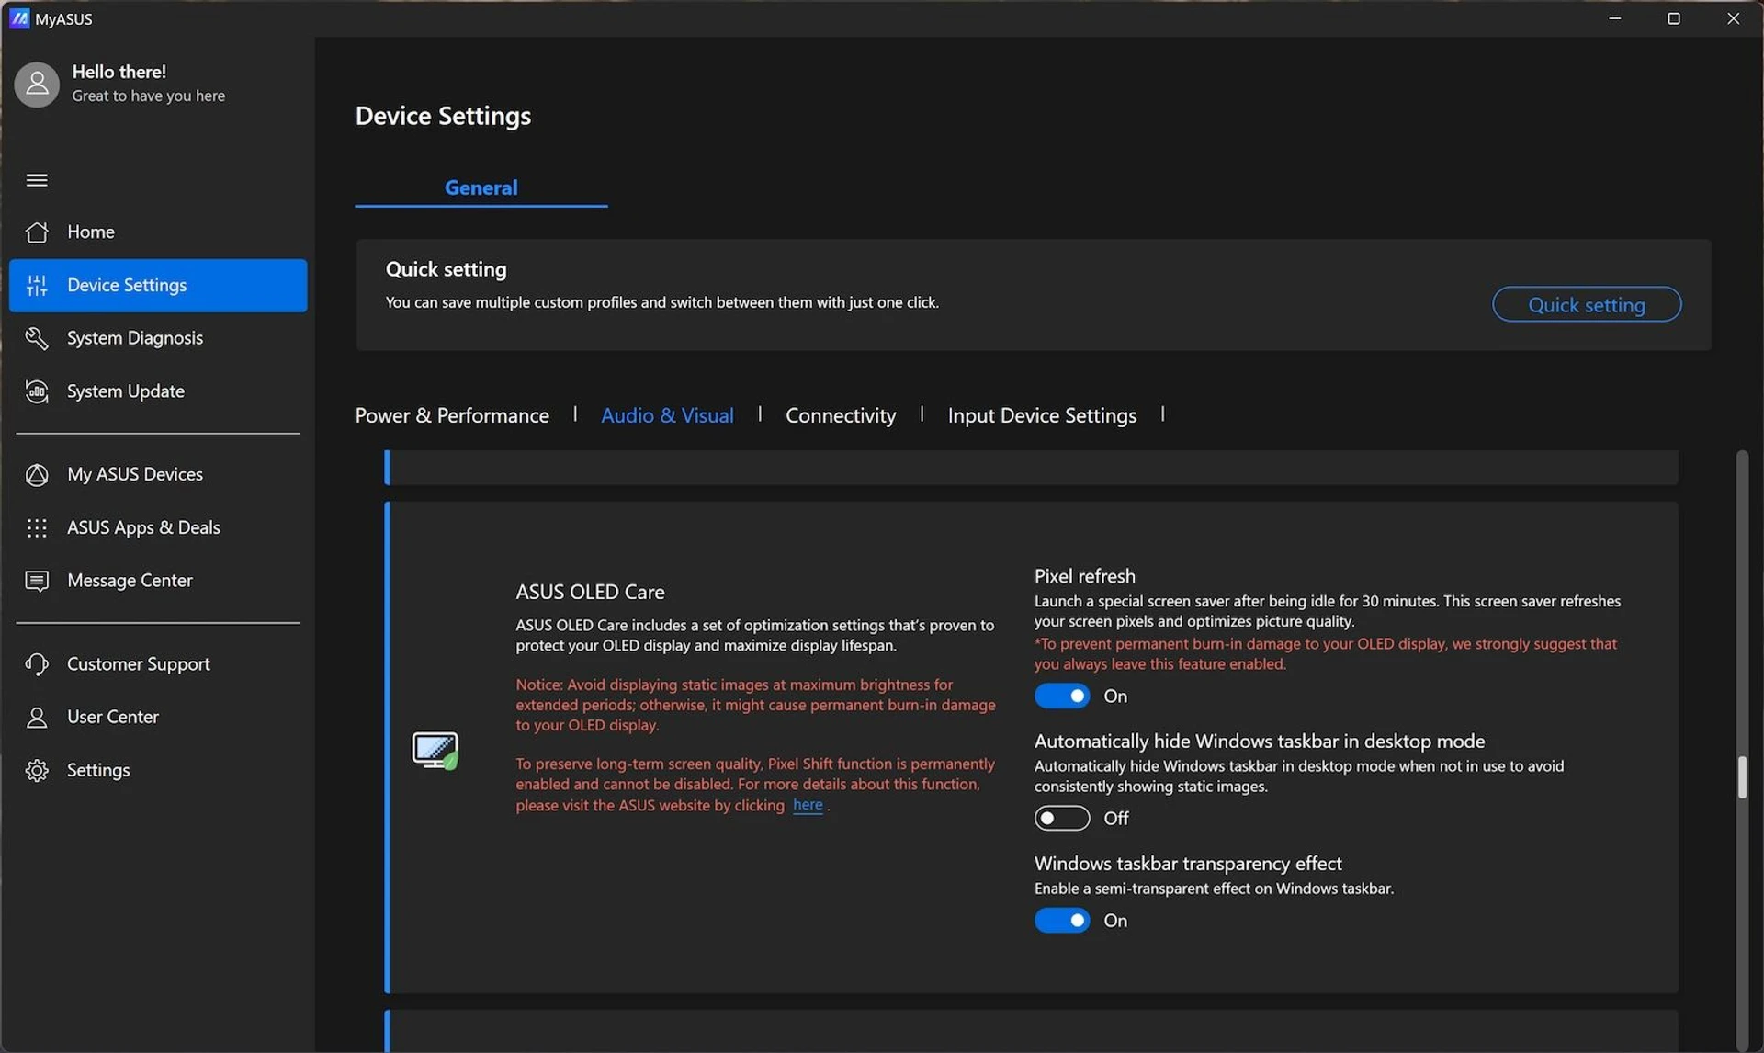Open Message Center page

pyautogui.click(x=158, y=582)
